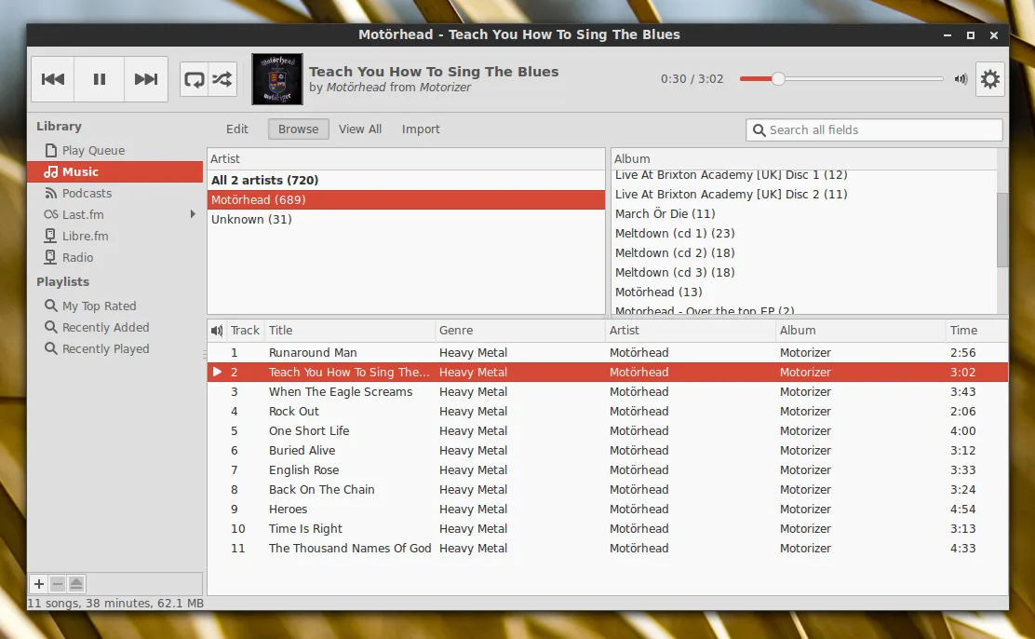Viewport: 1035px width, 639px height.
Task: Switch to View All mode
Action: point(359,129)
